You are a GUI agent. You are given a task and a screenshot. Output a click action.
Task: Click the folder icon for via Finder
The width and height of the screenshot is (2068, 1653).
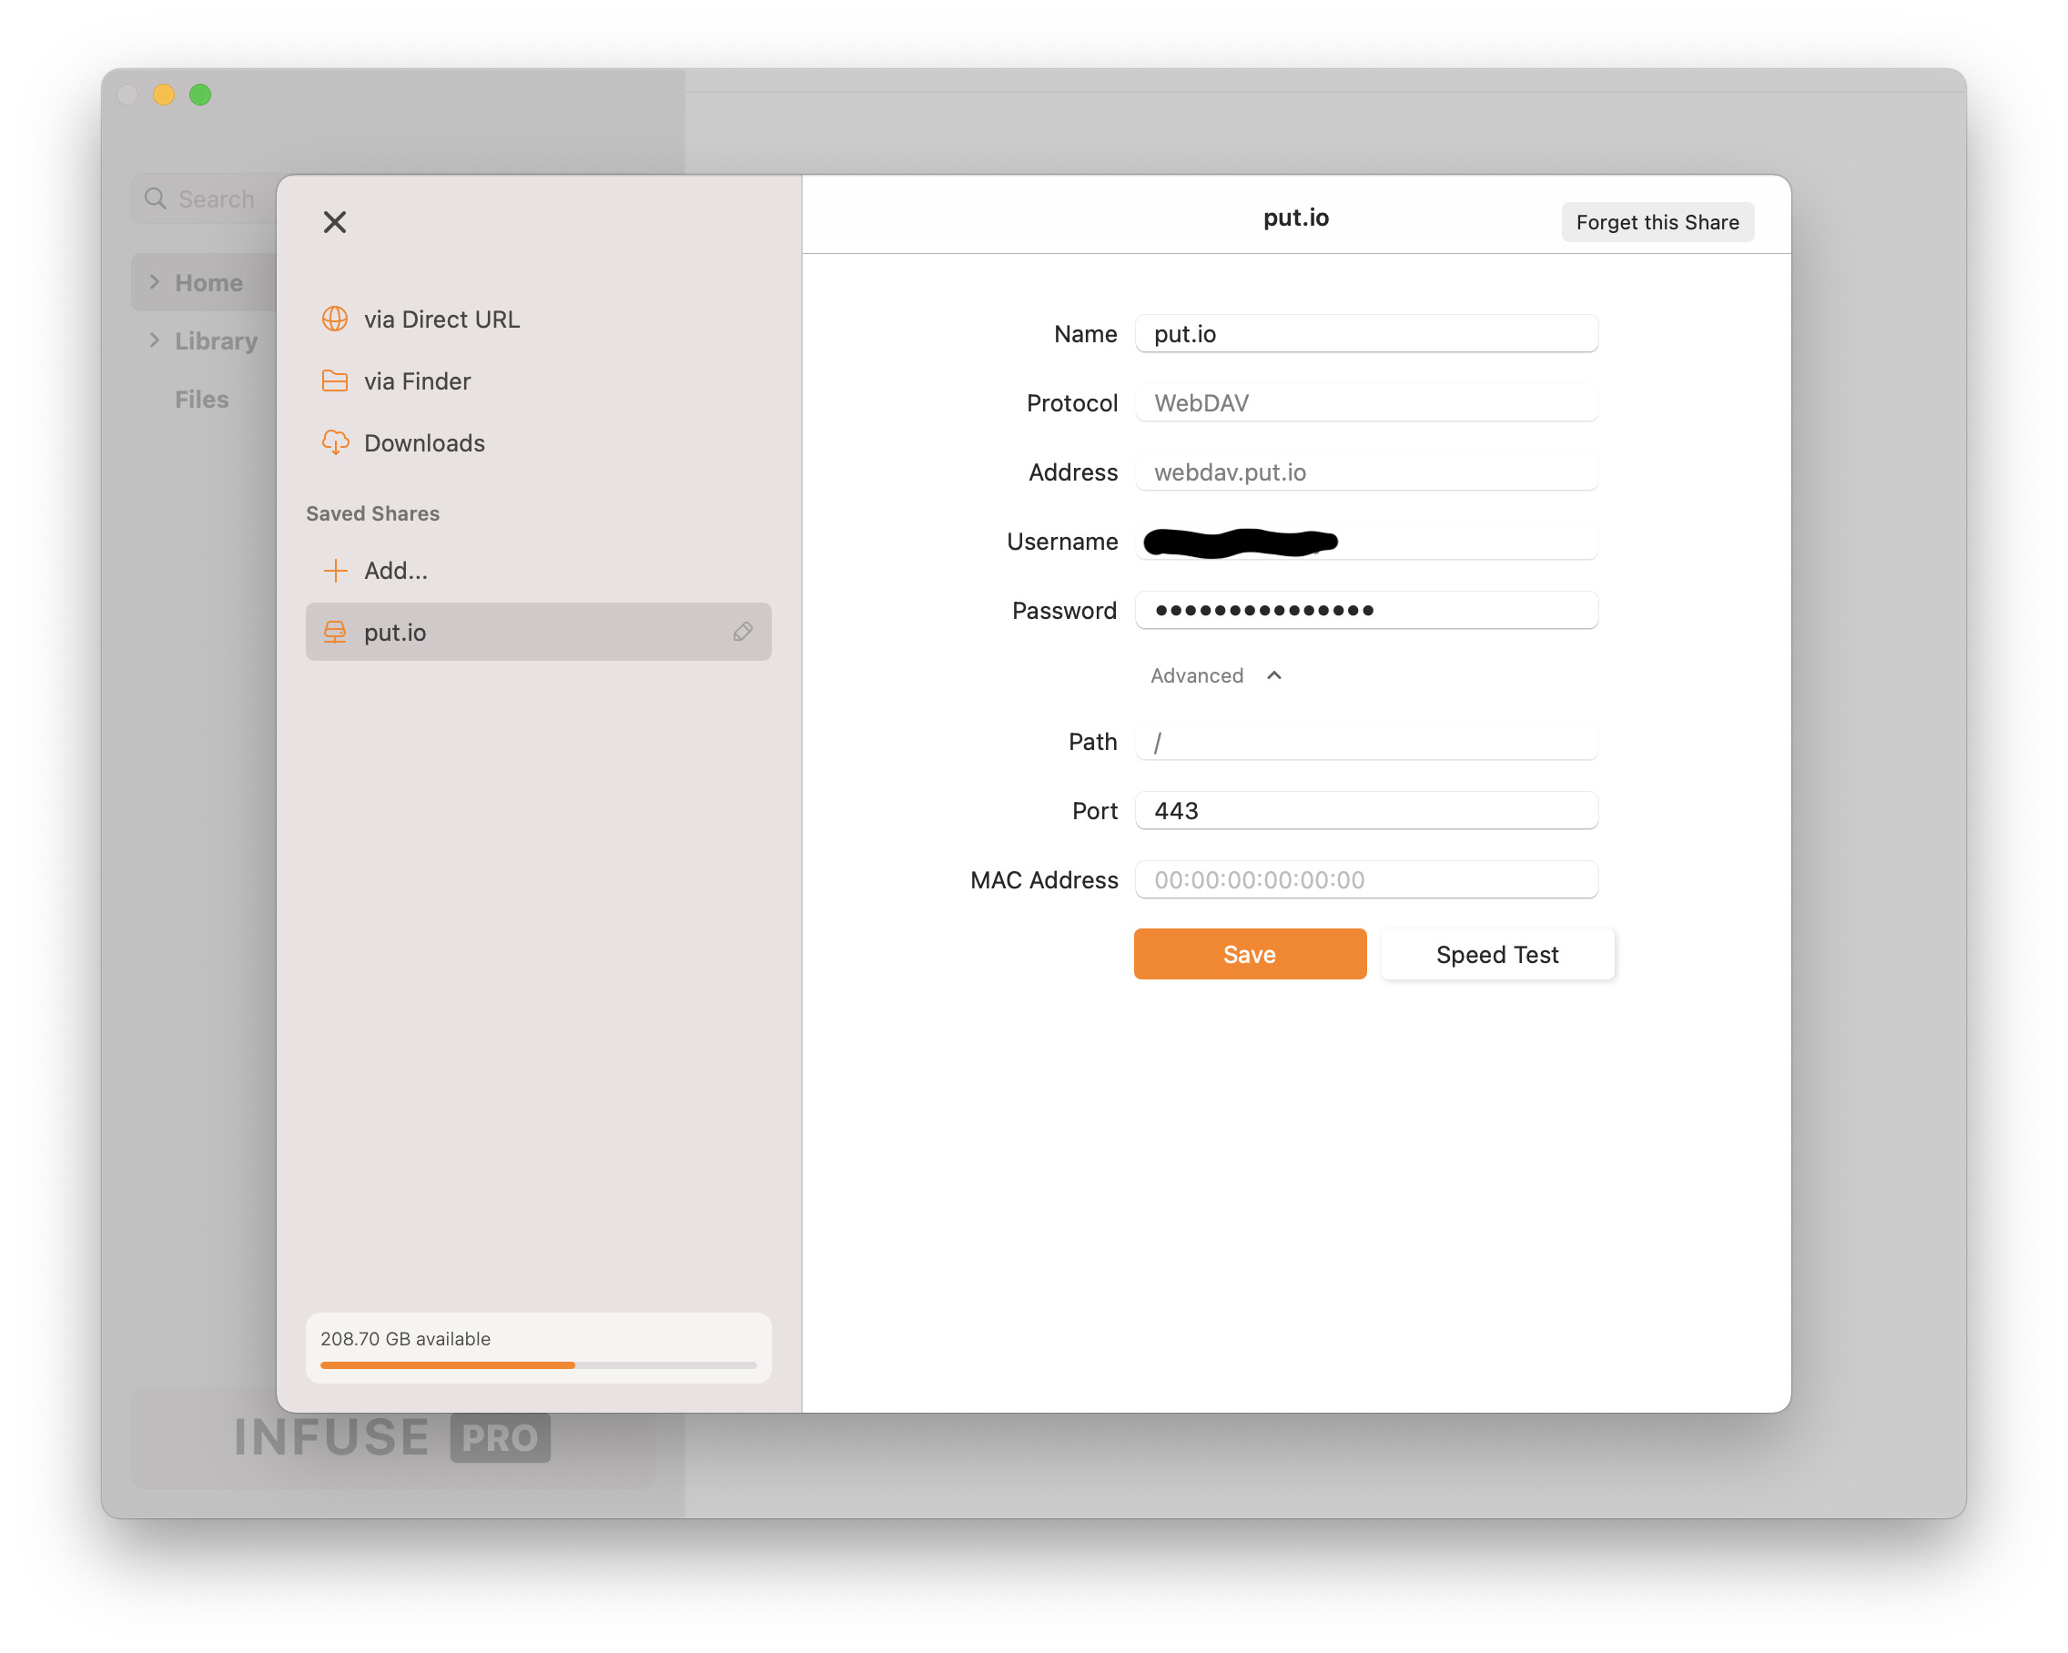point(335,380)
